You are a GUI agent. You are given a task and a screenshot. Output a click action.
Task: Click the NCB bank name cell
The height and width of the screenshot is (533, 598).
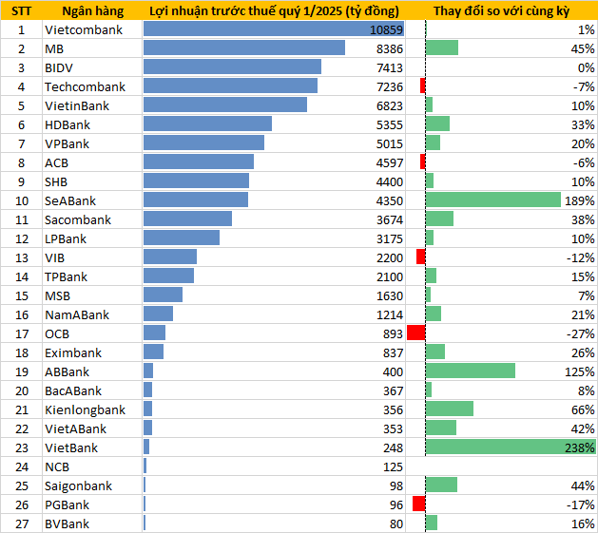coord(57,466)
